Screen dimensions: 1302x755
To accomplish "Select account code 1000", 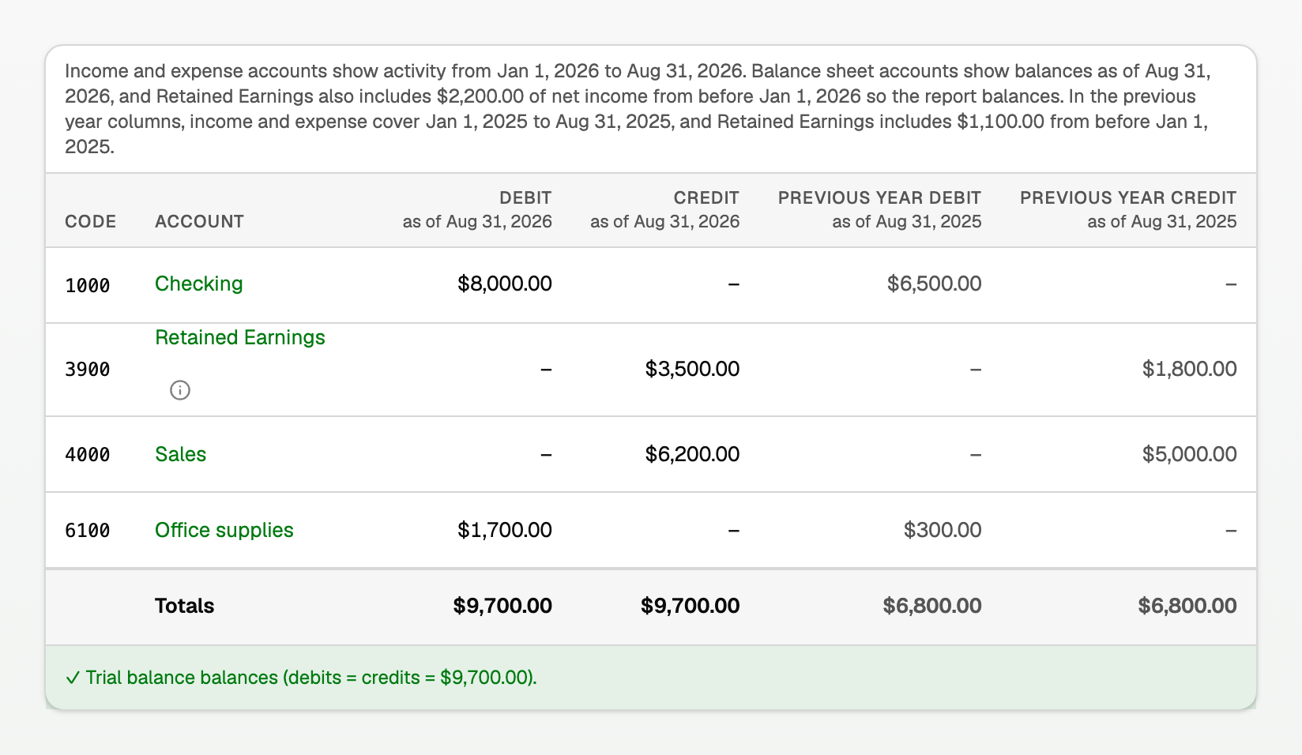I will tap(88, 285).
